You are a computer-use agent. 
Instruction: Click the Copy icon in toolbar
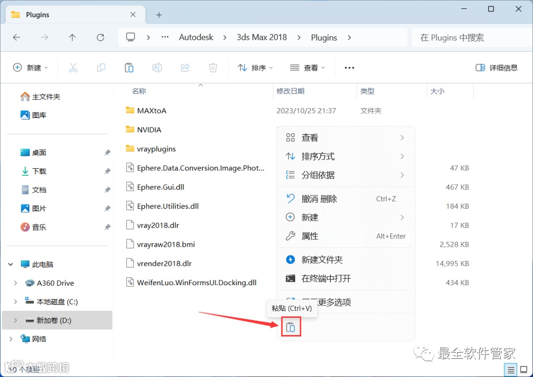click(x=101, y=68)
